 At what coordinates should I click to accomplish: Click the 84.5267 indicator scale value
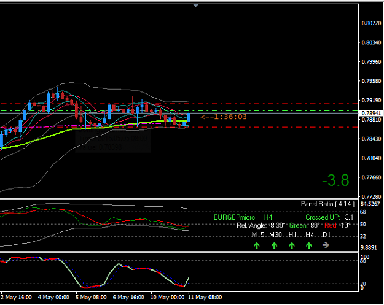click(x=370, y=204)
